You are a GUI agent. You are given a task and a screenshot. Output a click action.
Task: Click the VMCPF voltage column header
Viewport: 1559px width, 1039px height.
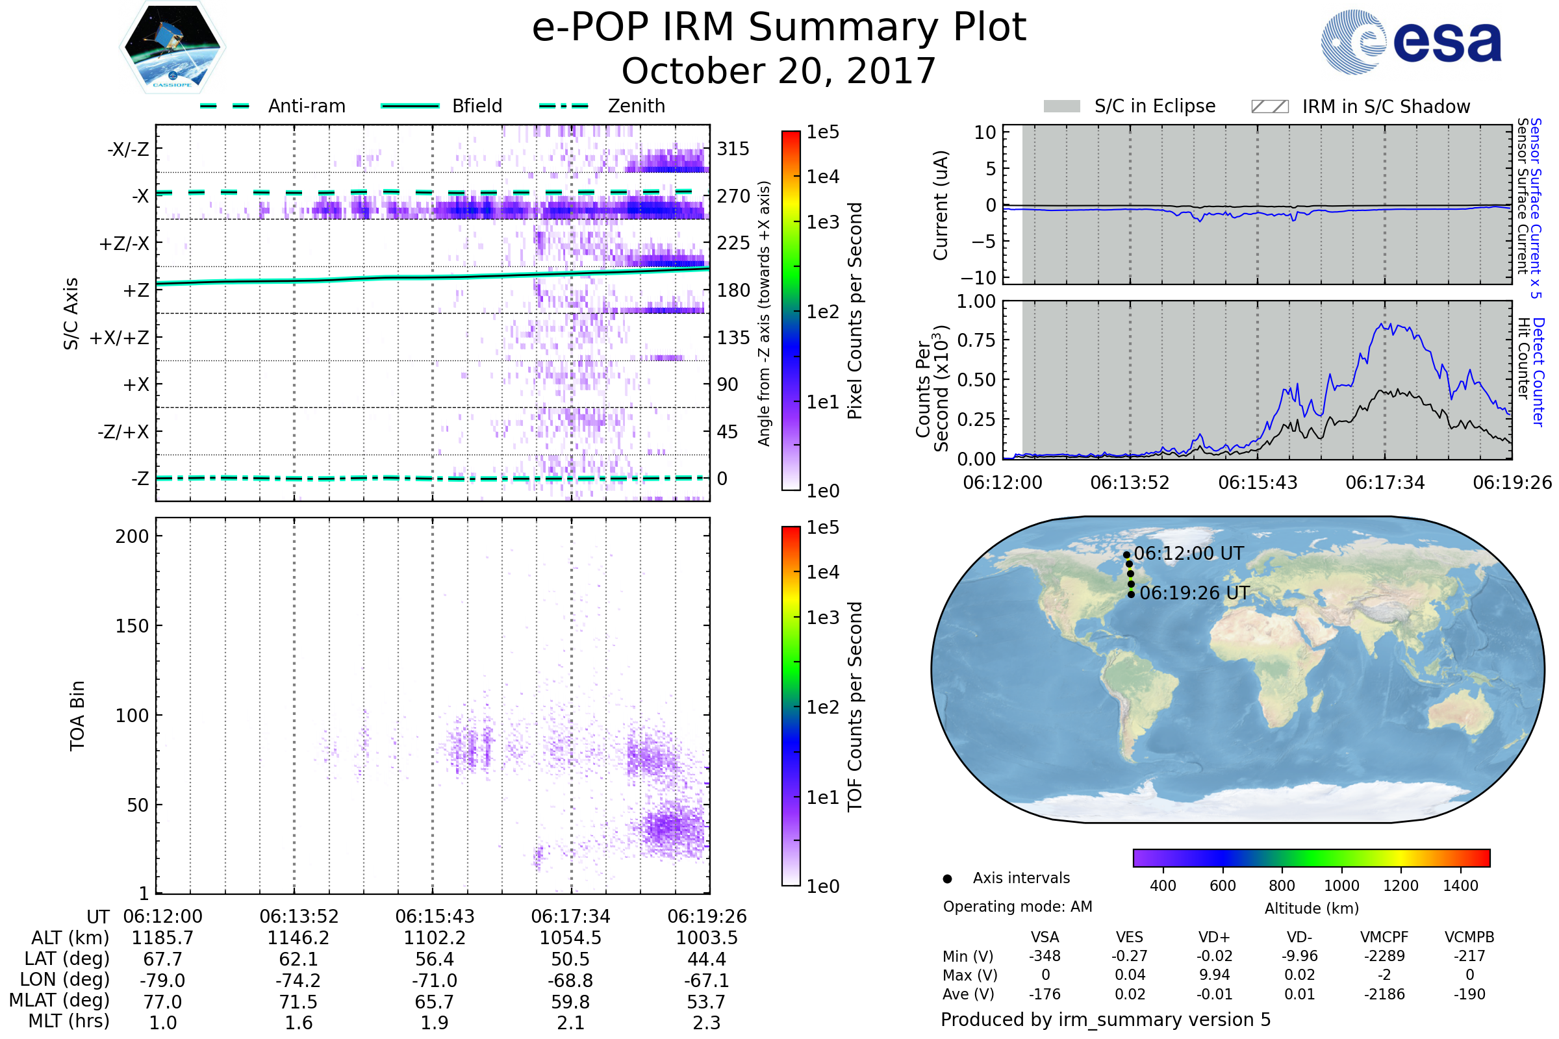pos(1384,937)
